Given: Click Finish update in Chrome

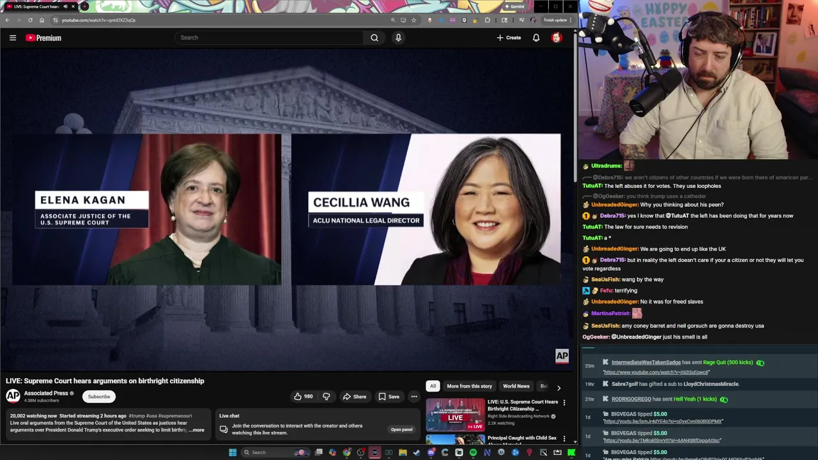Looking at the screenshot, I should coord(555,20).
